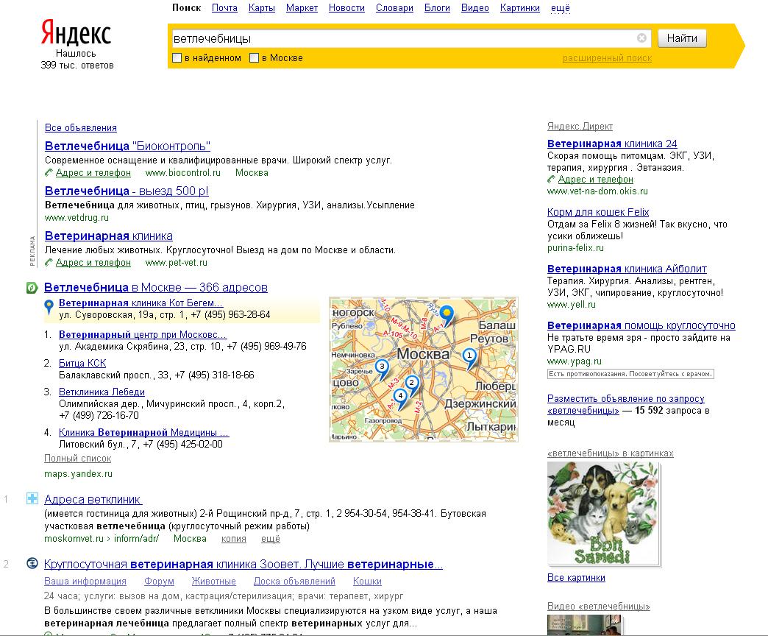The image size is (768, 636).
Task: Open Ветлечебница в Москве — 366 адресов
Action: (156, 287)
